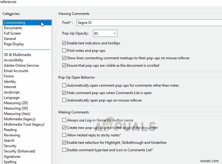The height and width of the screenshot is (164, 222).
Task: Uncheck Enable text selection for Highlight, Strikethrough
Action: [x=64, y=143]
